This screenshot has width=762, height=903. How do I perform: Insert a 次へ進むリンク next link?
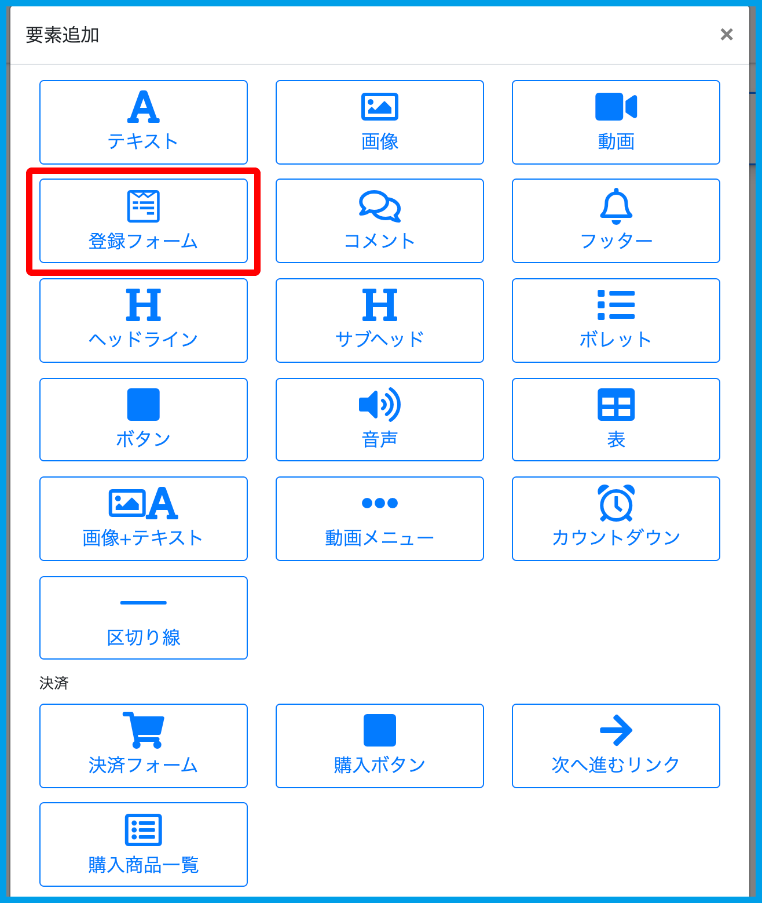click(x=616, y=746)
